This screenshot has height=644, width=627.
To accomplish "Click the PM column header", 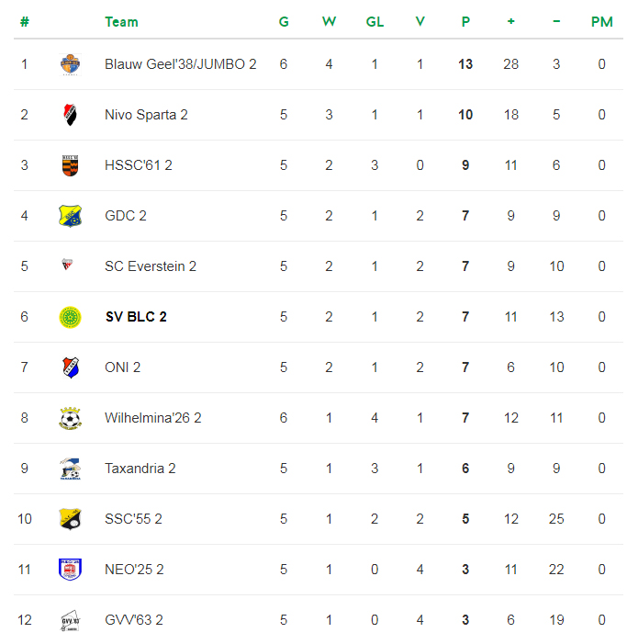I will coord(601,22).
